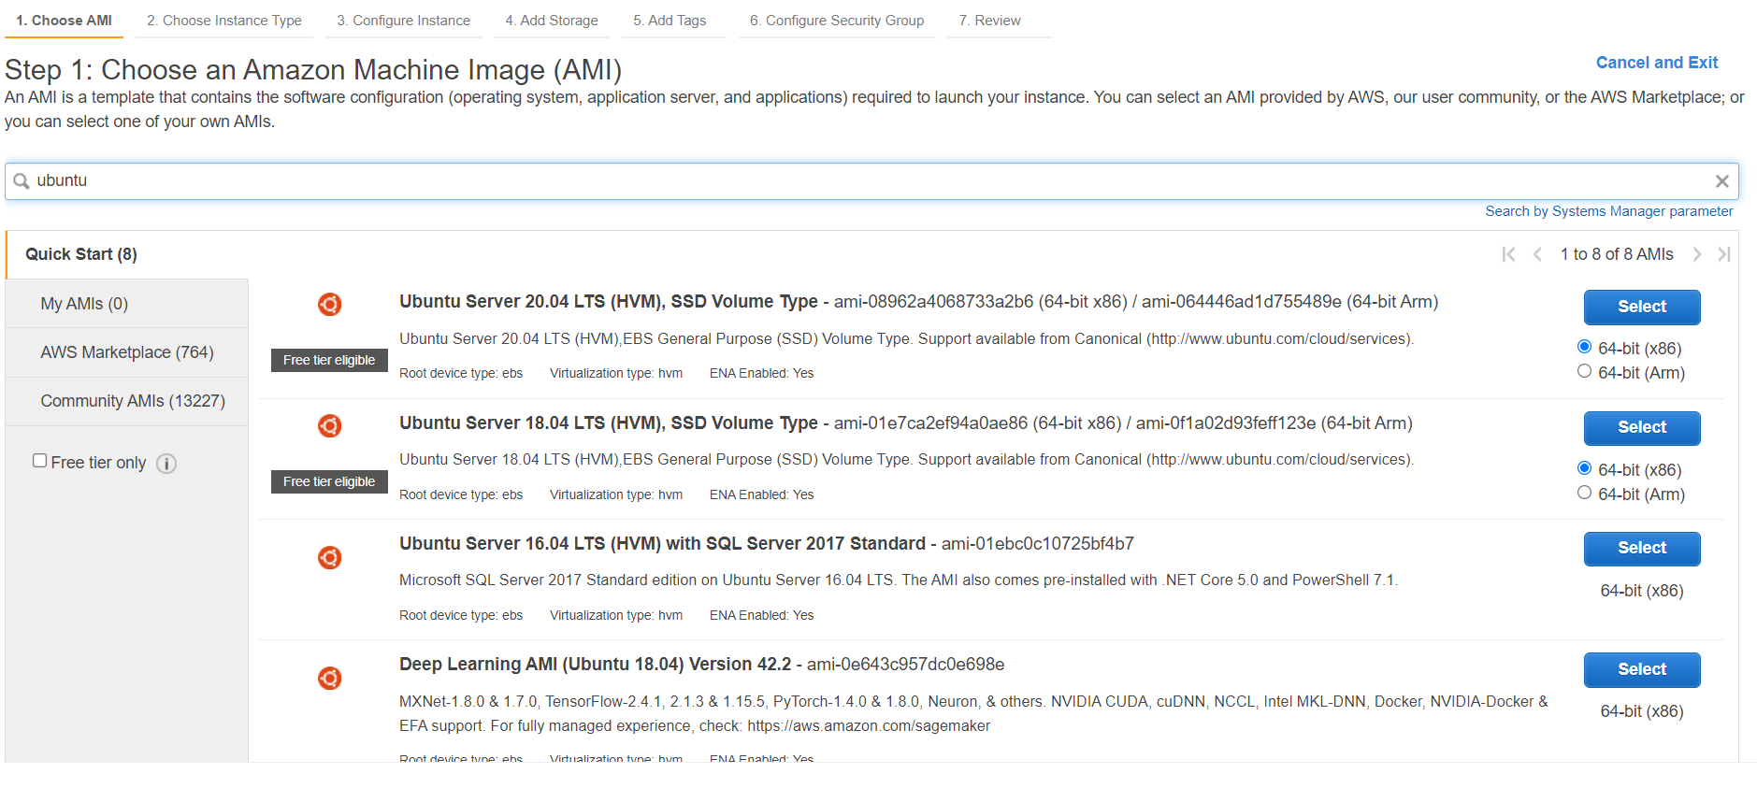Choose 64-bit (Arm) for Ubuntu 18.04

pos(1584,493)
